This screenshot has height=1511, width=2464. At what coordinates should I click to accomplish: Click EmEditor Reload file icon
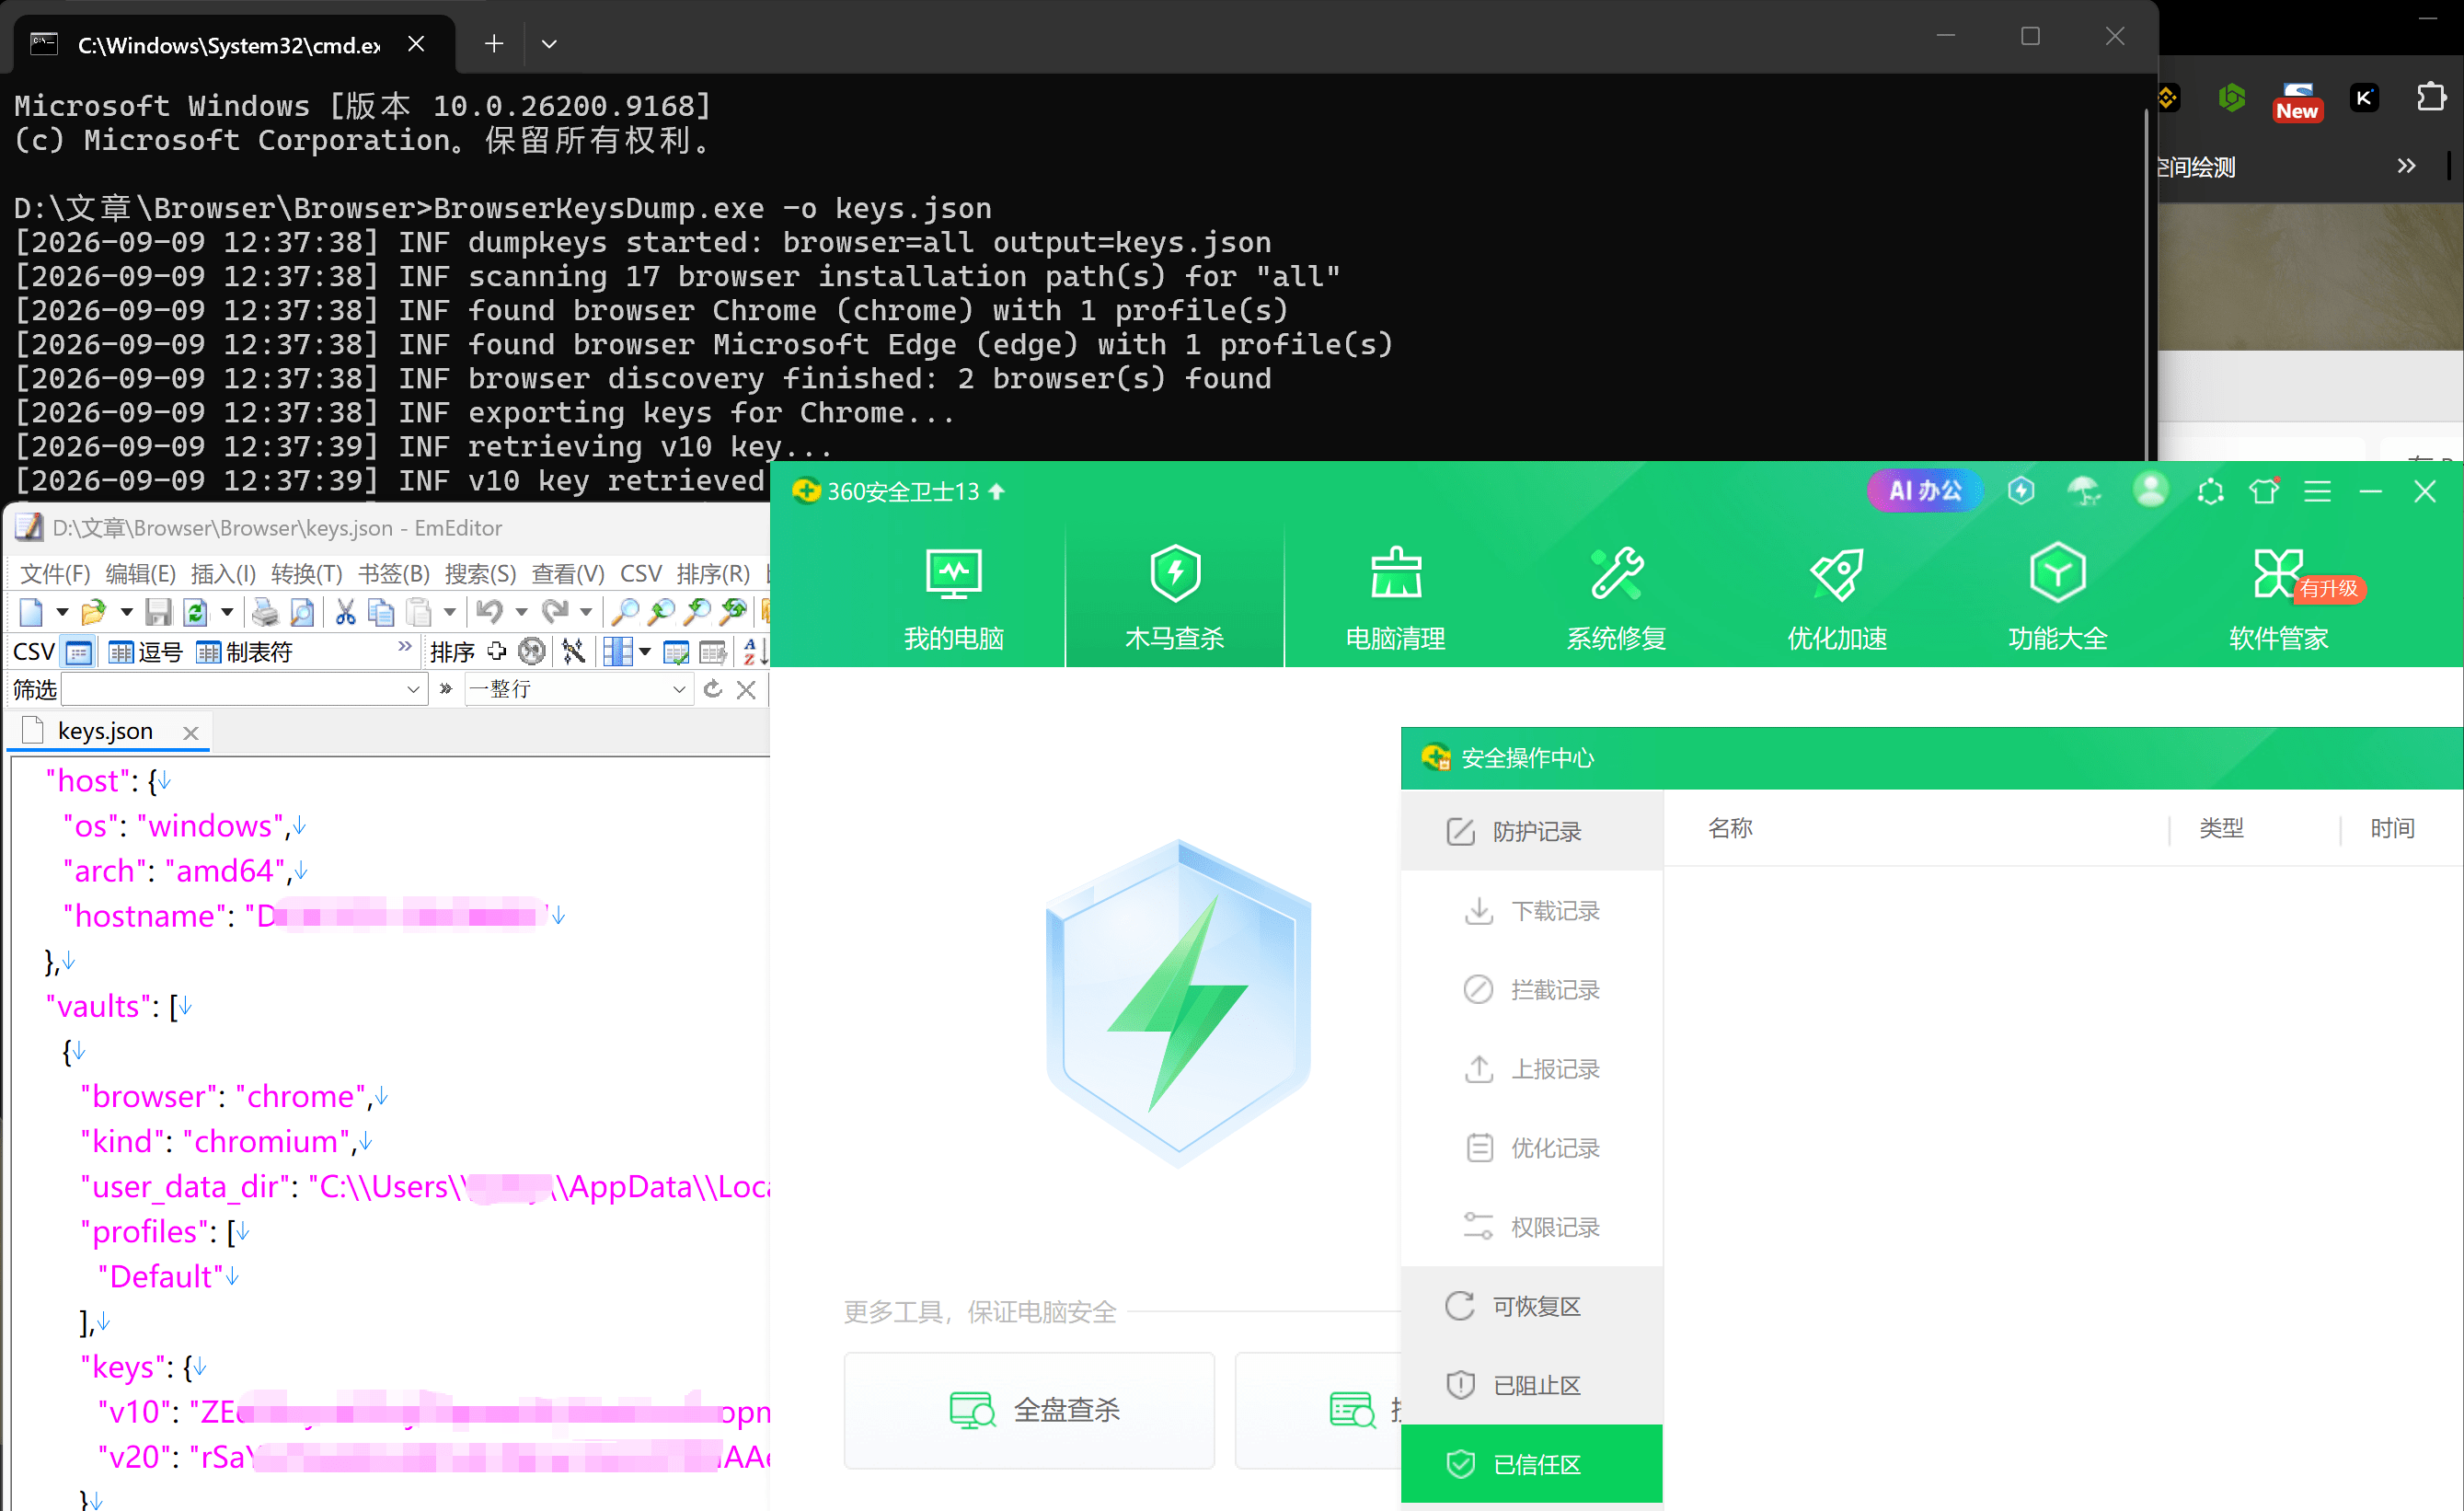pyautogui.click(x=196, y=612)
